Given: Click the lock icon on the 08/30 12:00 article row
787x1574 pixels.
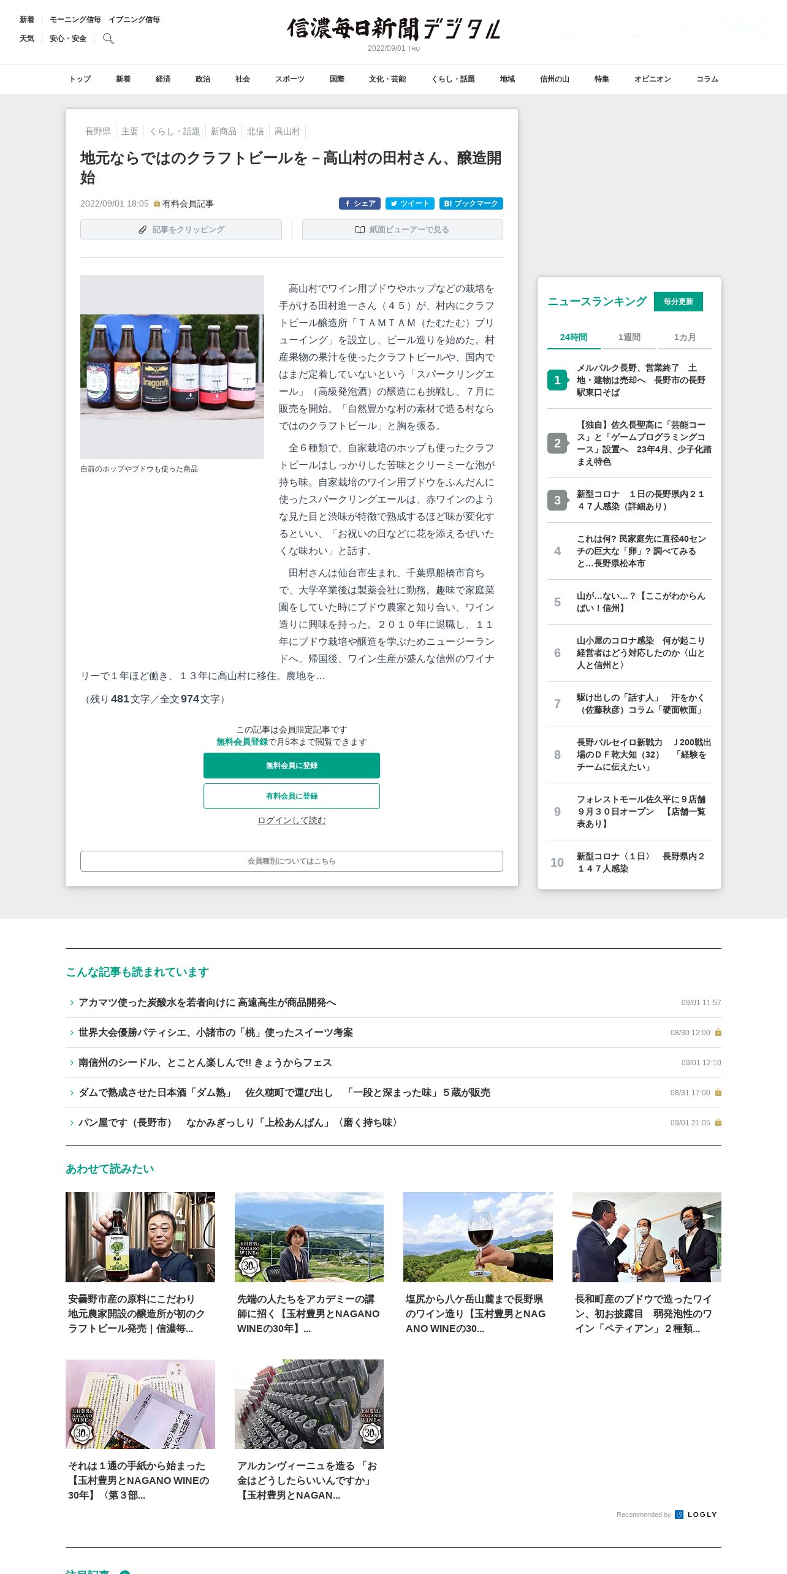Looking at the screenshot, I should click(718, 1033).
